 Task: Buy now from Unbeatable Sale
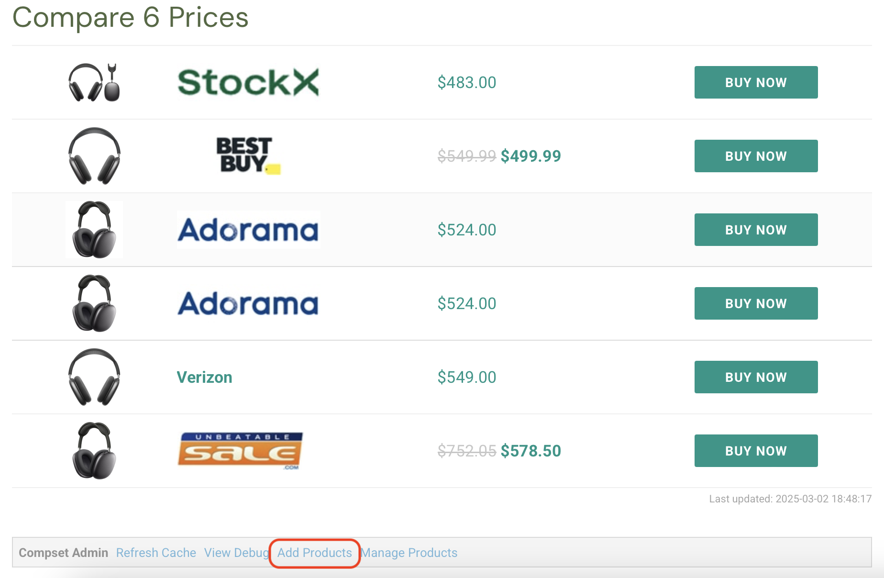tap(756, 451)
